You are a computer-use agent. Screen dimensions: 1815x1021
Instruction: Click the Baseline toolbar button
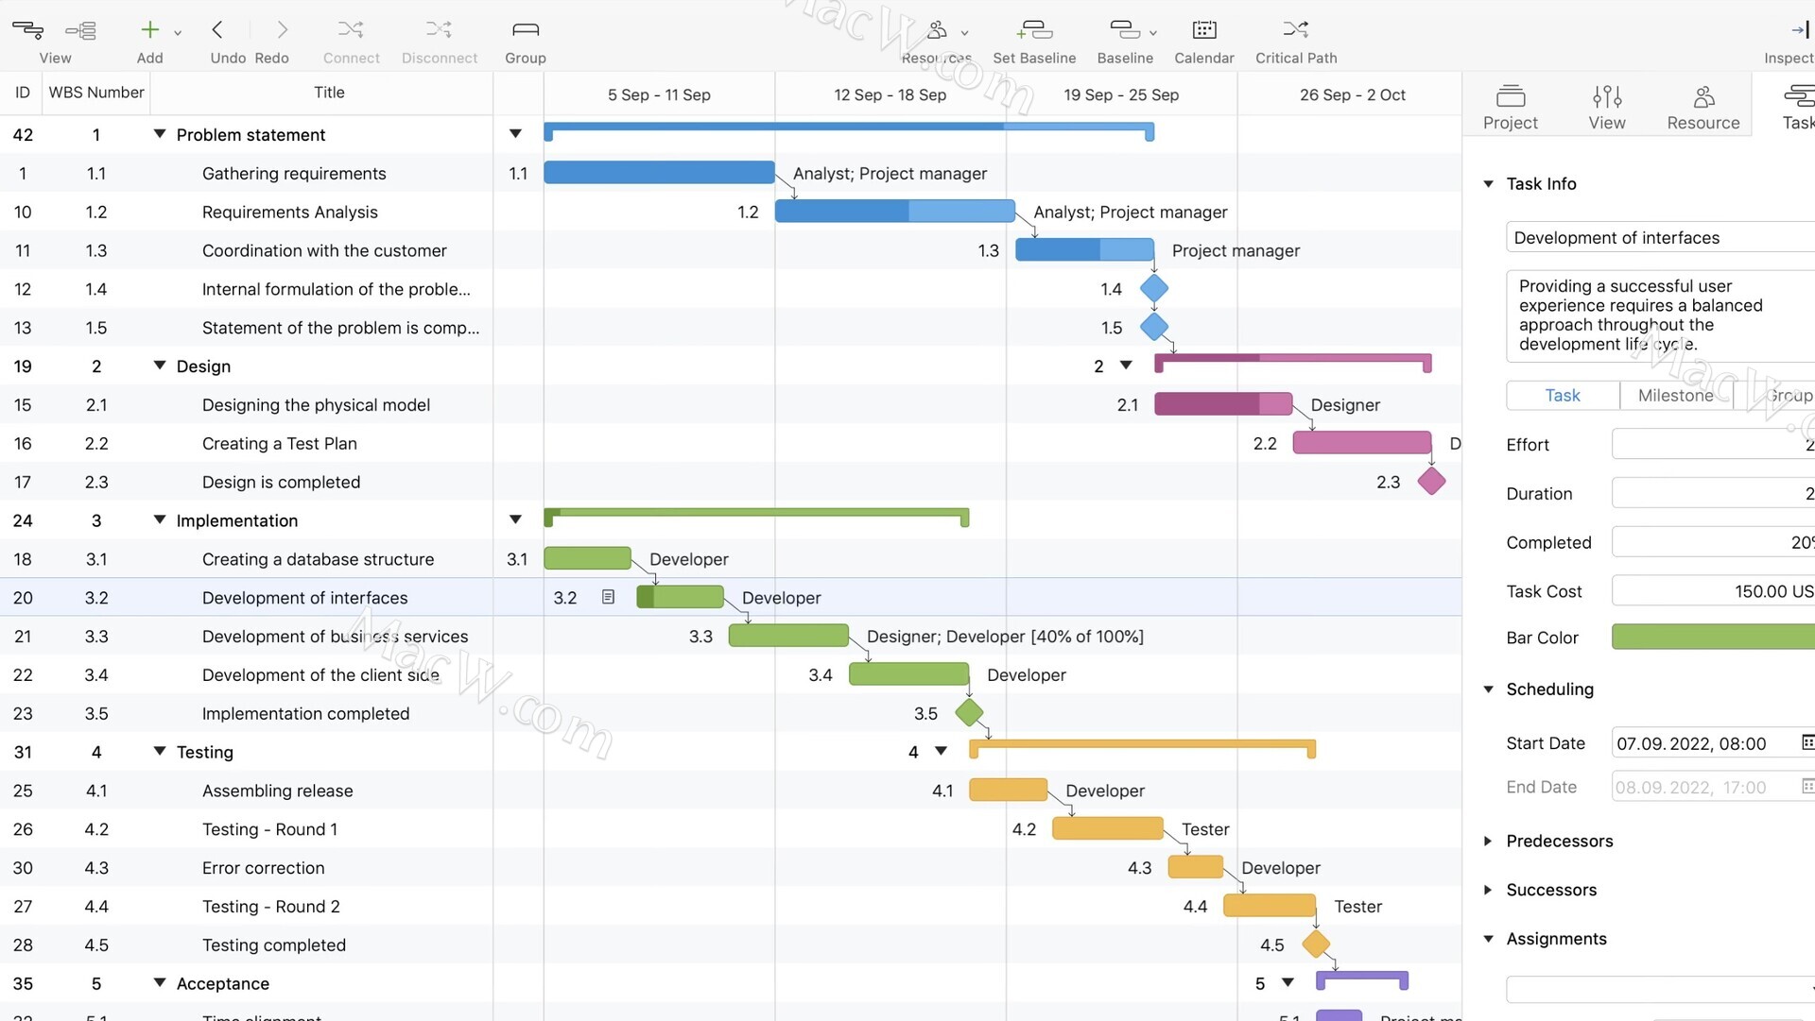click(x=1124, y=30)
